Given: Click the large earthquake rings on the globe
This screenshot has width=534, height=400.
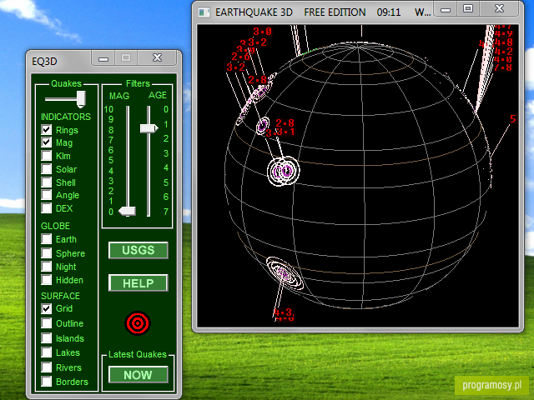Looking at the screenshot, I should point(284,171).
